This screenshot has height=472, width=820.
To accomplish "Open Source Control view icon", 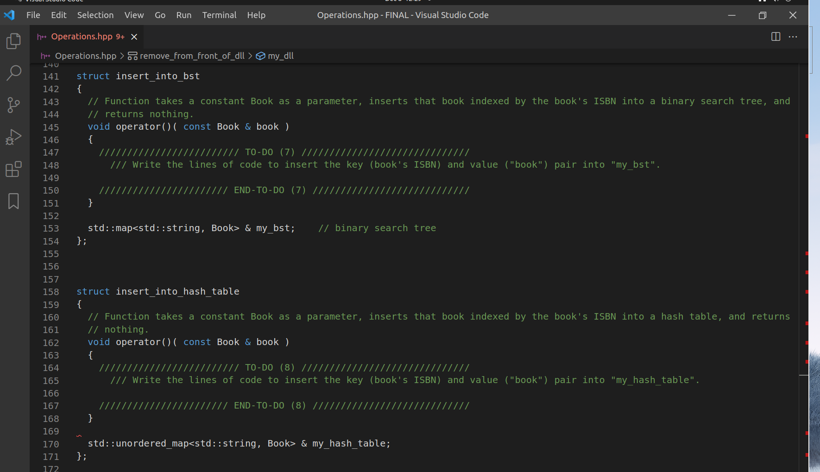I will tap(14, 105).
